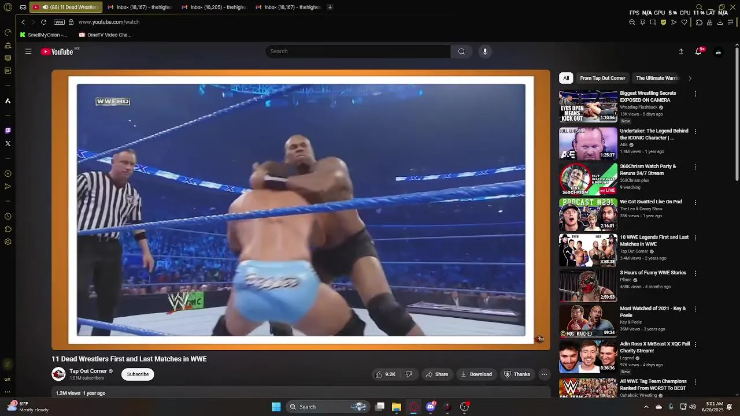This screenshot has width=740, height=416.
Task: Open options for 360Chrism Watch Party video
Action: click(695, 167)
